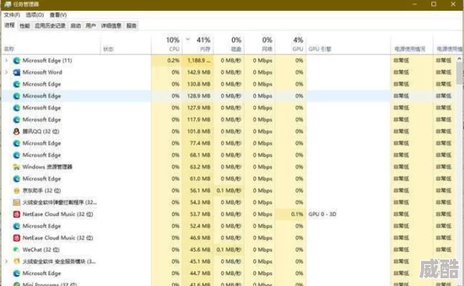
Task: Click the Task Manager title bar app icon
Action: (7, 4)
